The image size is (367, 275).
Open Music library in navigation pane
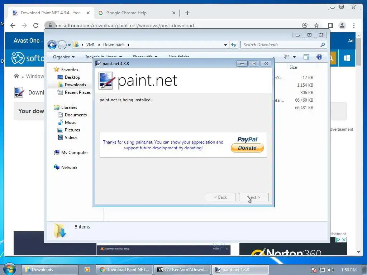click(x=71, y=122)
